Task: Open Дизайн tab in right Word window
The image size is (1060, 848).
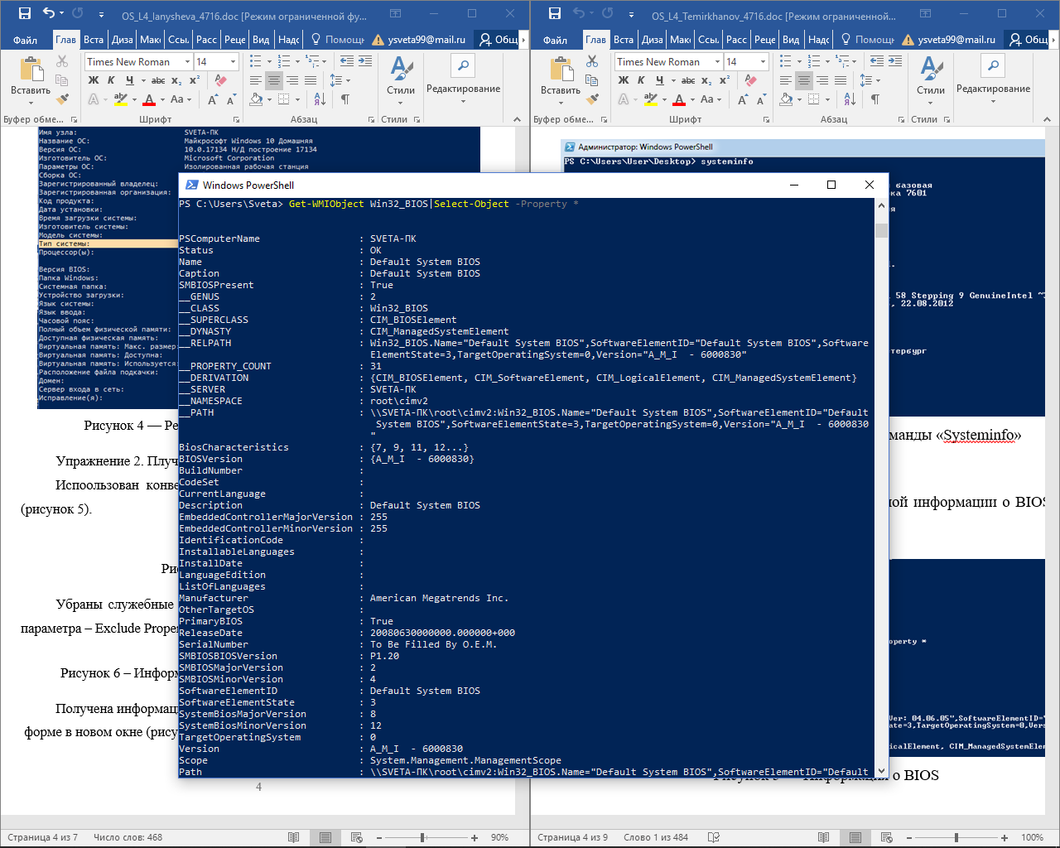Action: (653, 39)
